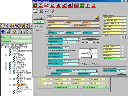This screenshot has height=96, width=128.
Task: Collapse the CORPS INTERIEUR tree node
Action: click(6, 55)
